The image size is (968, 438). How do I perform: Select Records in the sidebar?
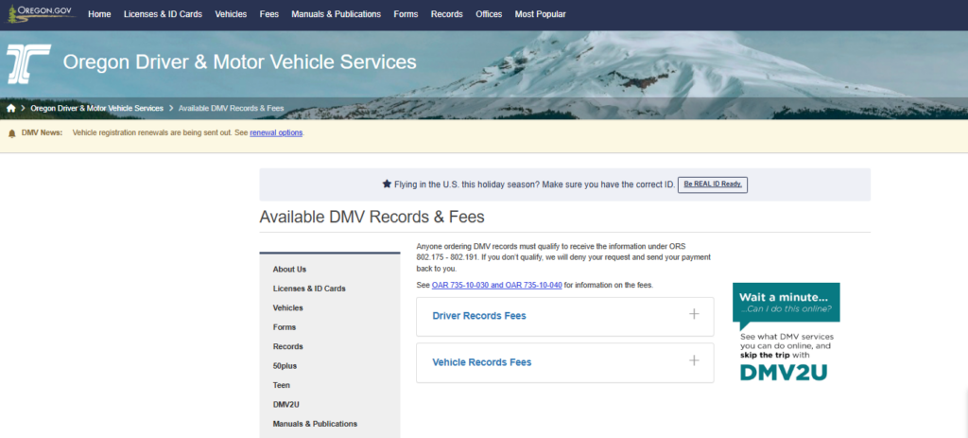(x=287, y=346)
